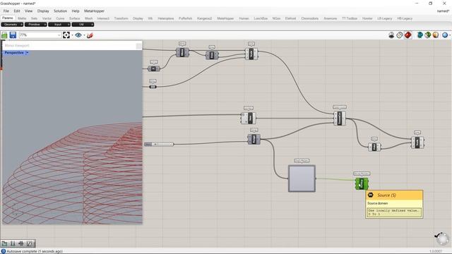The width and height of the screenshot is (452, 254).
Task: Open the green document preview settings icon
Action: (428, 35)
